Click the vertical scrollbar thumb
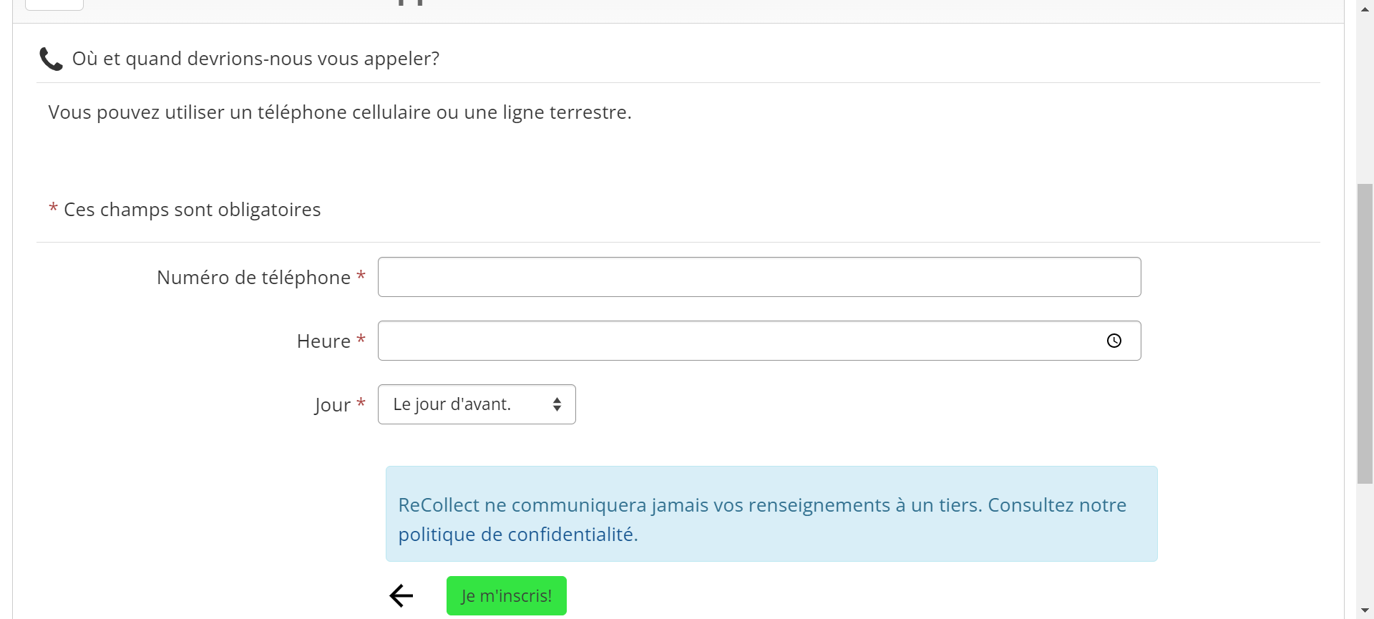 point(1365,333)
